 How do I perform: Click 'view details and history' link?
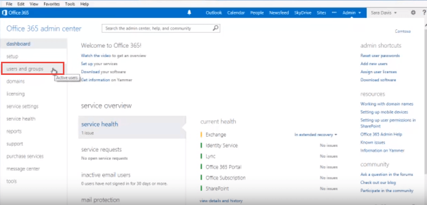[x=221, y=201]
